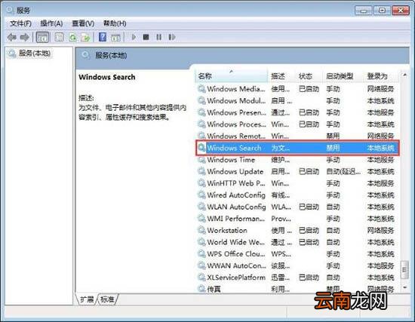Select the Wired AutoConfig service name
The image size is (415, 322).
click(x=236, y=195)
